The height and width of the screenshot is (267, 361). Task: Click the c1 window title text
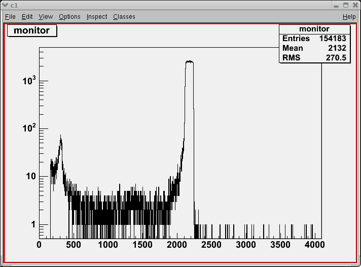click(14, 5)
